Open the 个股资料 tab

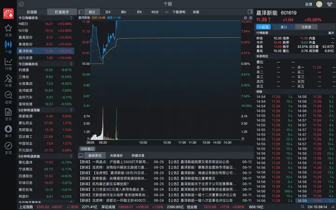(x=179, y=12)
